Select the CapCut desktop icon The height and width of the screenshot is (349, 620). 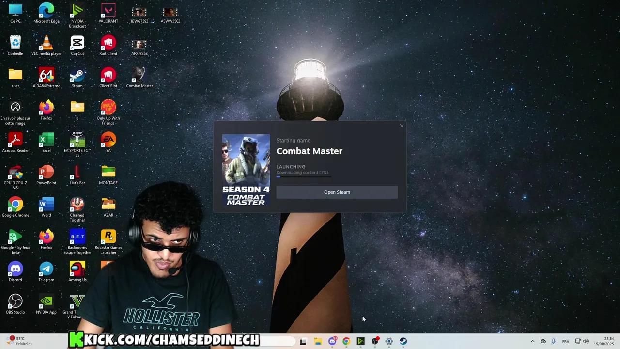[77, 46]
